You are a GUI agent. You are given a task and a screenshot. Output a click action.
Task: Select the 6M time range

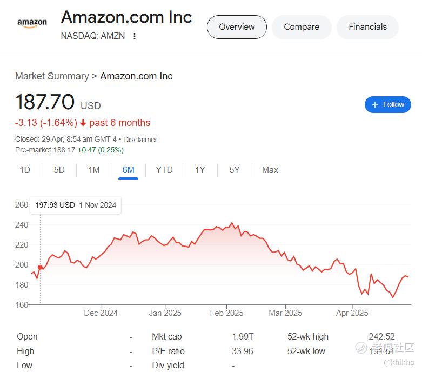[x=129, y=170]
